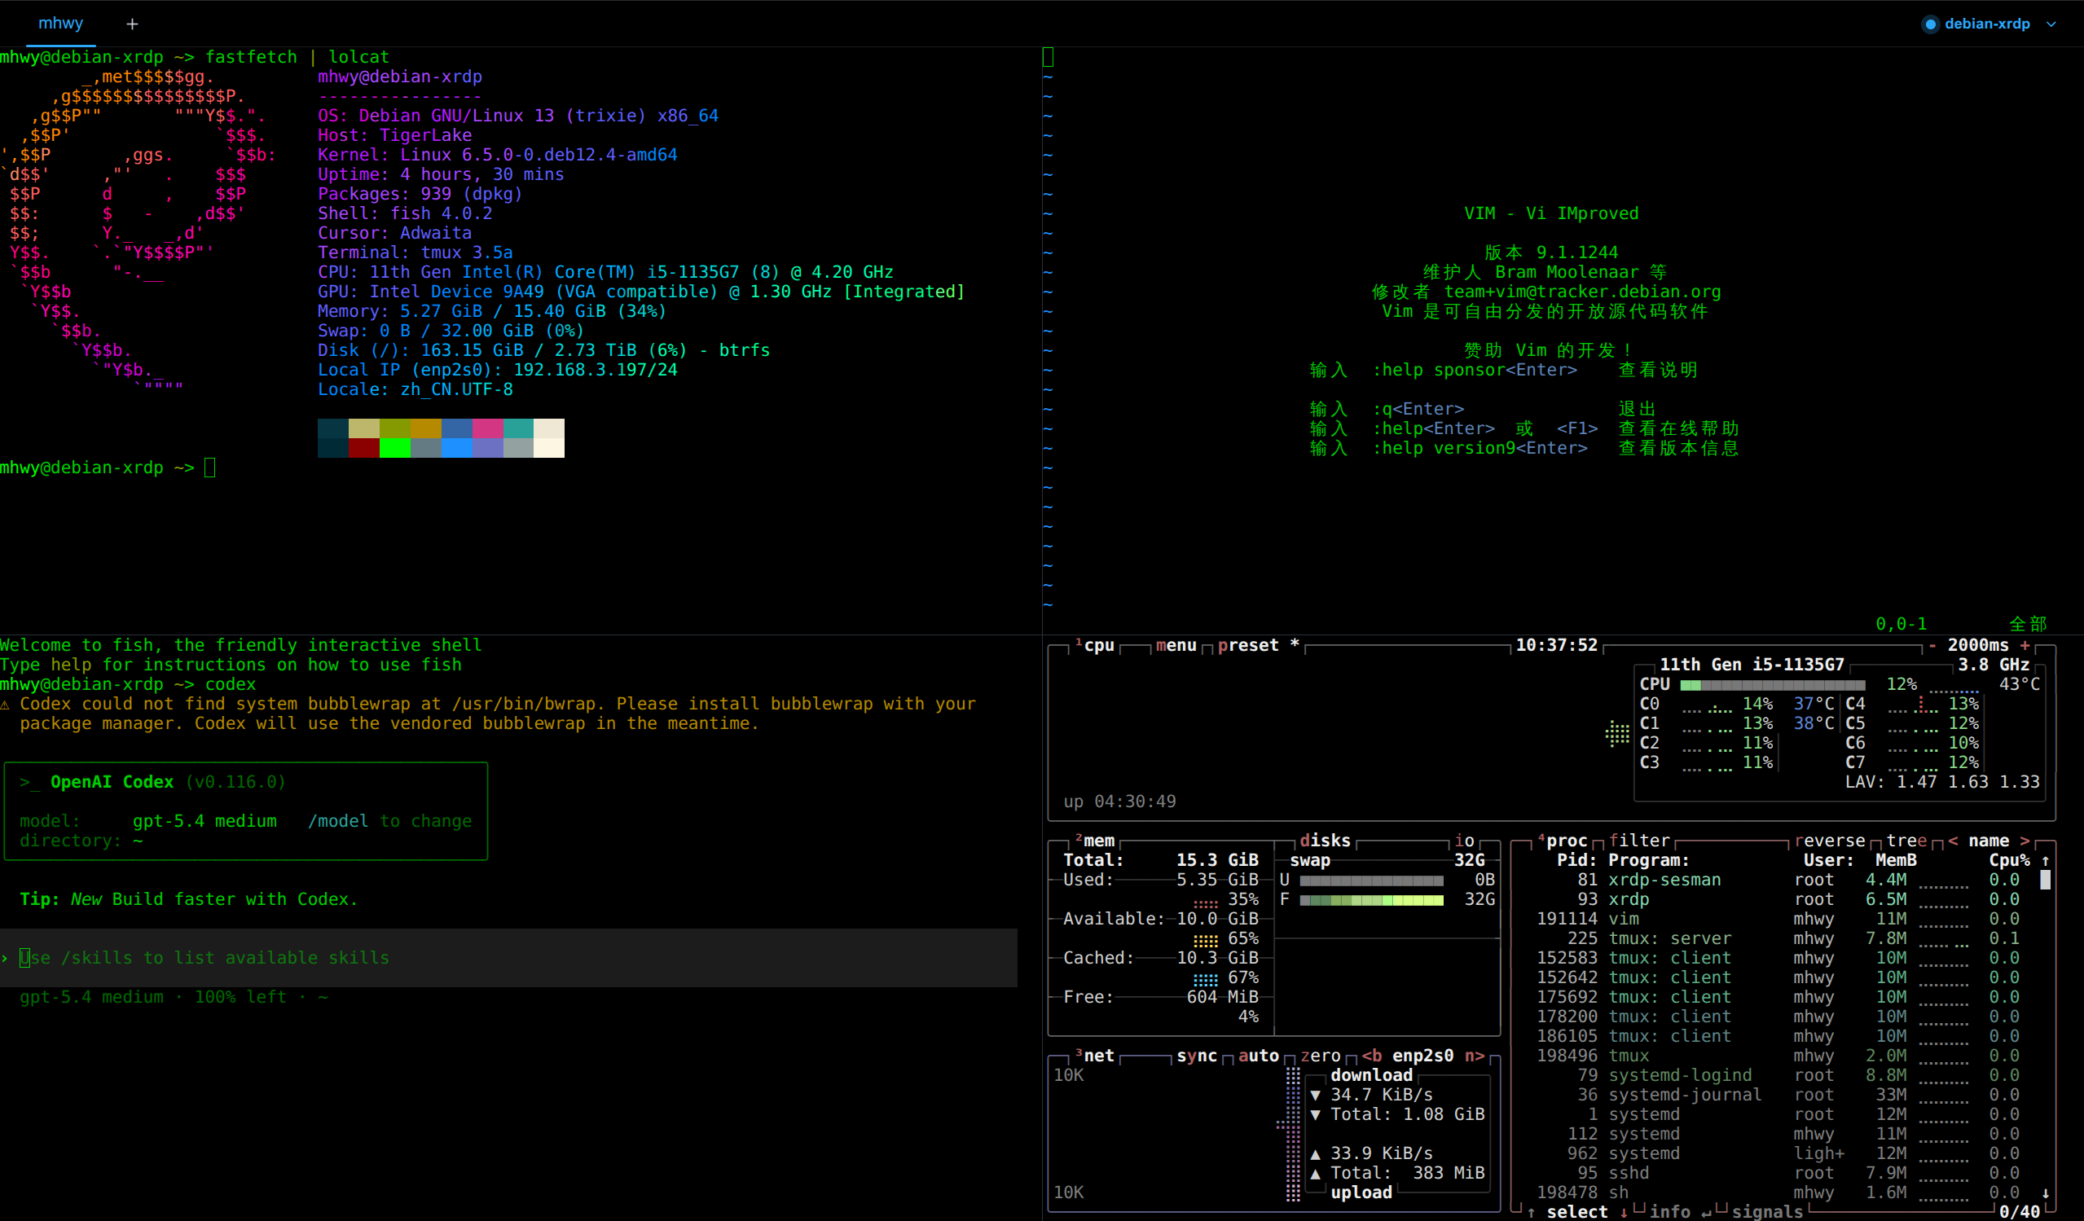Image resolution: width=2084 pixels, height=1221 pixels.
Task: Toggle tree view in btop proc box
Action: pos(1907,841)
